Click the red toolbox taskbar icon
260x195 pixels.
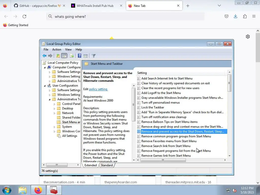coord(54,190)
